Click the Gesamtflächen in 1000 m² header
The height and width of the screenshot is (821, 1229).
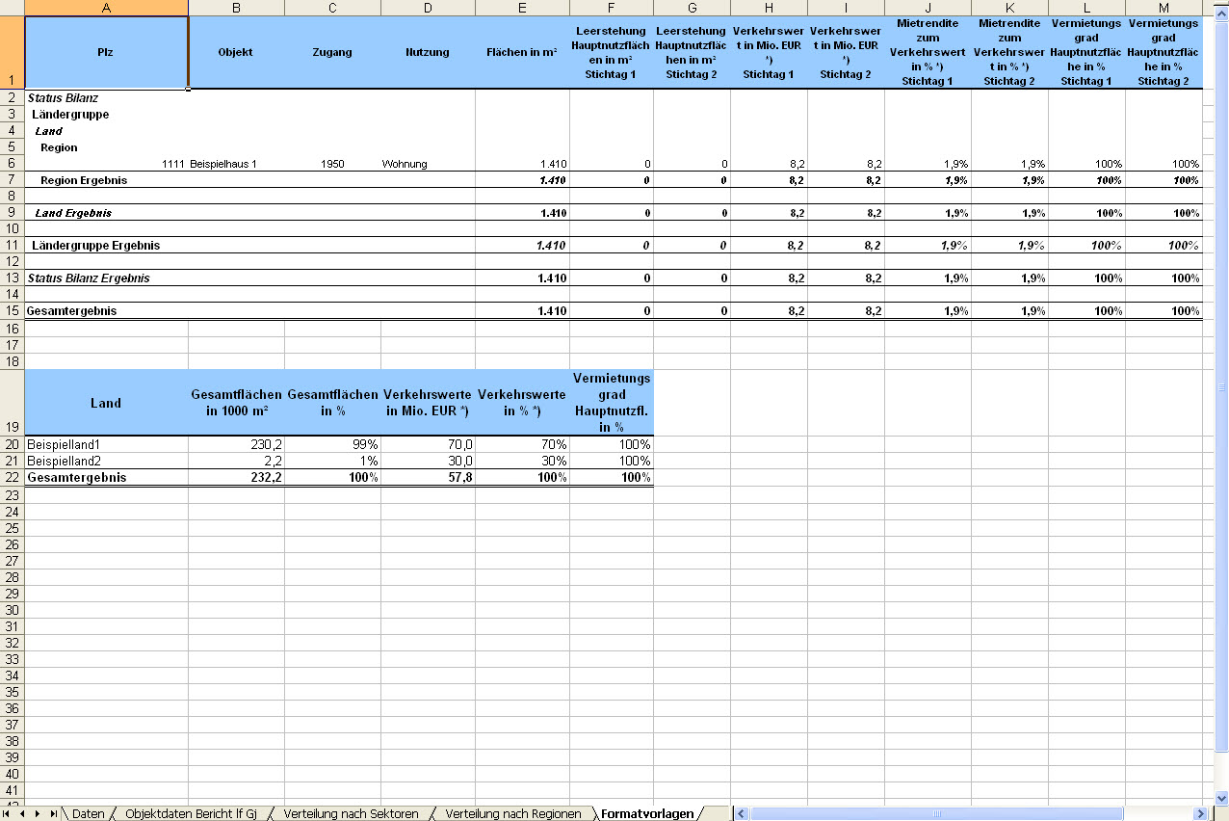tap(236, 403)
